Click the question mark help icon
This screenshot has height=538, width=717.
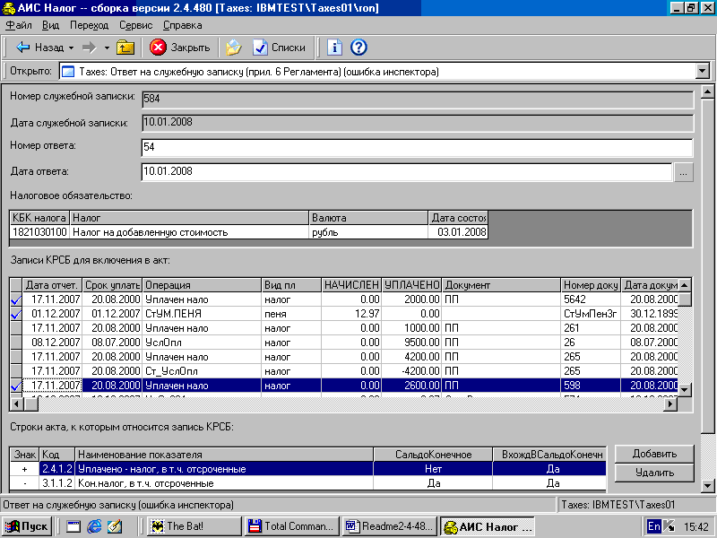tap(358, 48)
